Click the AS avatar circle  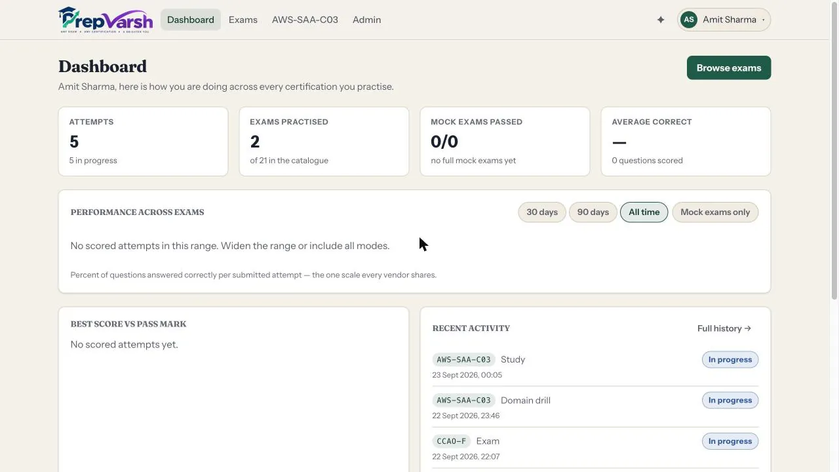tap(689, 20)
